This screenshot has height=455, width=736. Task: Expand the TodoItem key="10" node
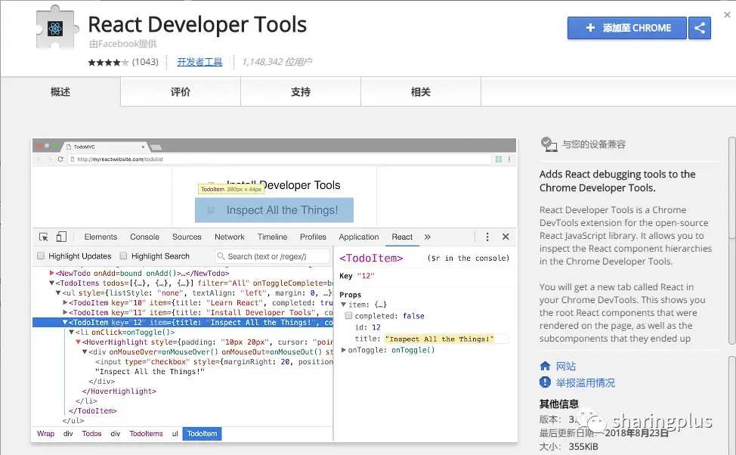(x=65, y=303)
